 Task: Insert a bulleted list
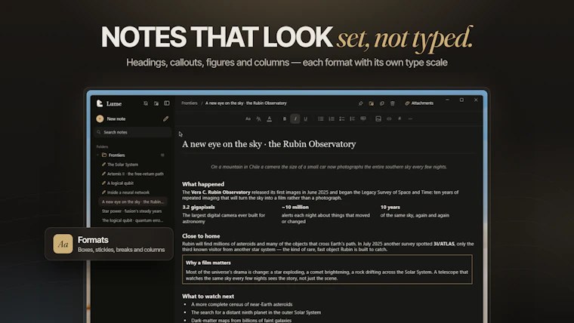click(x=321, y=118)
